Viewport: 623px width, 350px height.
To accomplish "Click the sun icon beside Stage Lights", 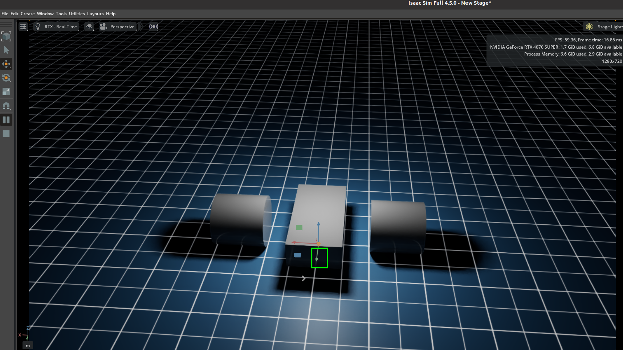I will 590,27.
